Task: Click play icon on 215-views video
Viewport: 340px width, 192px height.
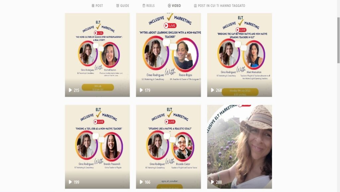Action: click(x=70, y=90)
